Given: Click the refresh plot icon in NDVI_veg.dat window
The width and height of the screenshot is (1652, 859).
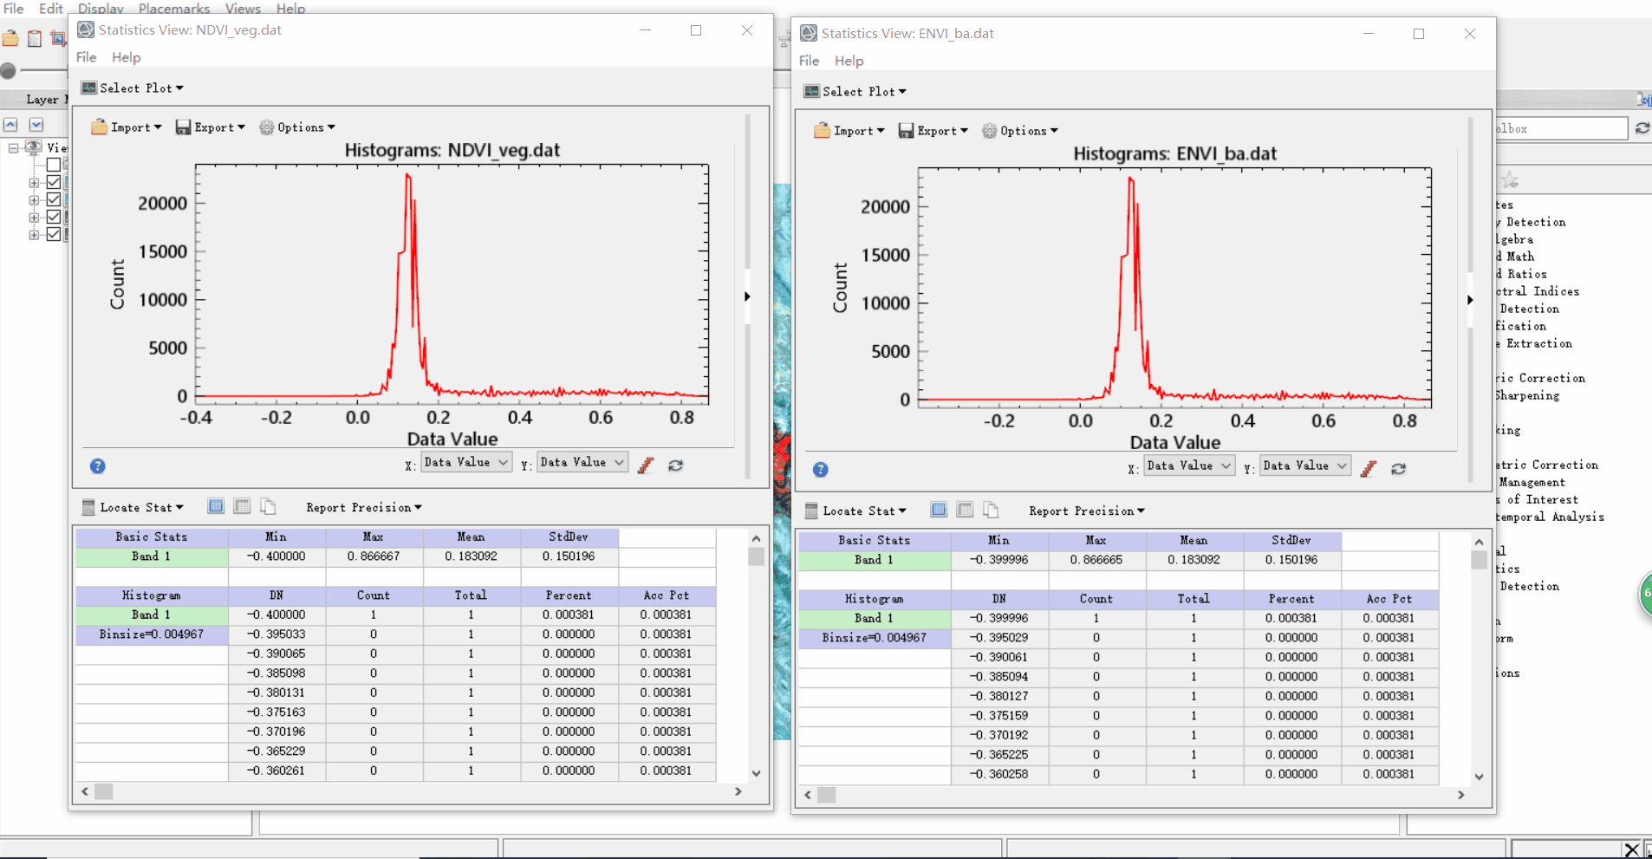Looking at the screenshot, I should [676, 465].
